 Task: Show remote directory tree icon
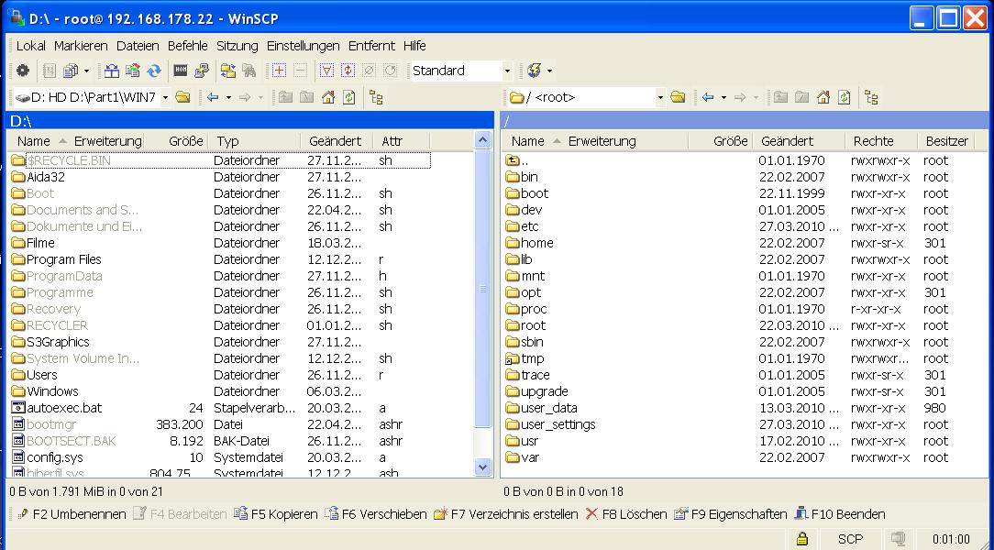872,97
